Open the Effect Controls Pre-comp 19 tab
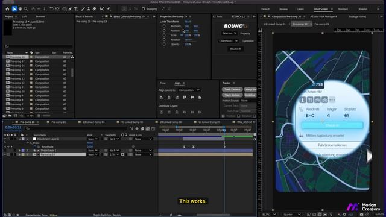Screen dimensions: 386x217 coord(129,17)
